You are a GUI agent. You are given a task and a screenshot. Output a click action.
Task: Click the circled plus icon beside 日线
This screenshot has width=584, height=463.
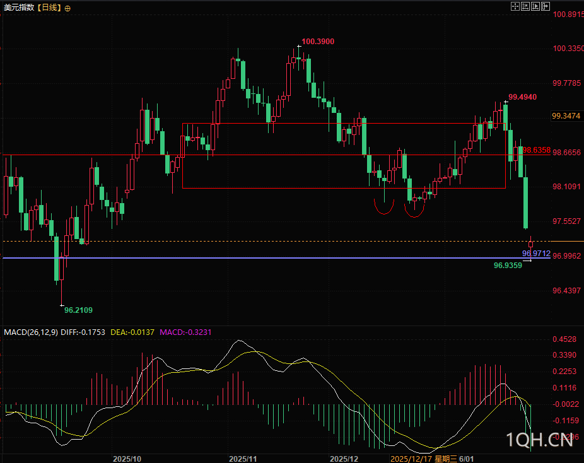coord(67,8)
